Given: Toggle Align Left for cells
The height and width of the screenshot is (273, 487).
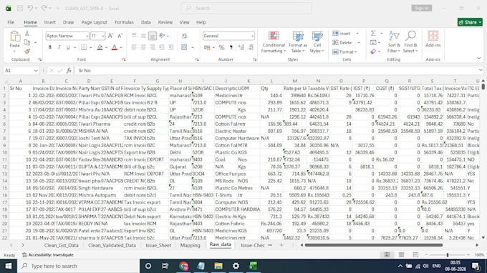Looking at the screenshot, I should click(x=134, y=47).
